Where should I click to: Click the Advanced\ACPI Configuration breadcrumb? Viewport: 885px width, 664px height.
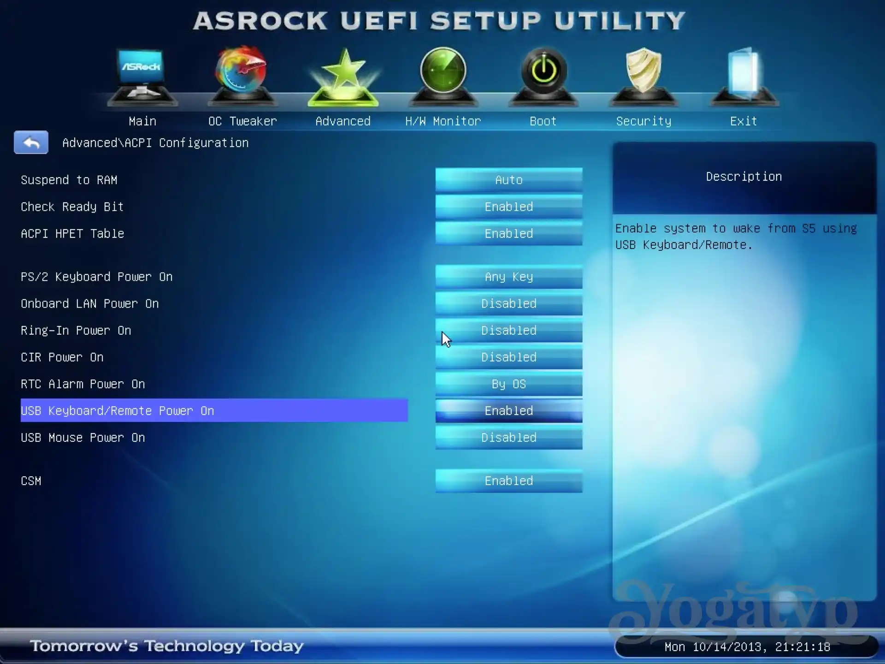pos(155,143)
